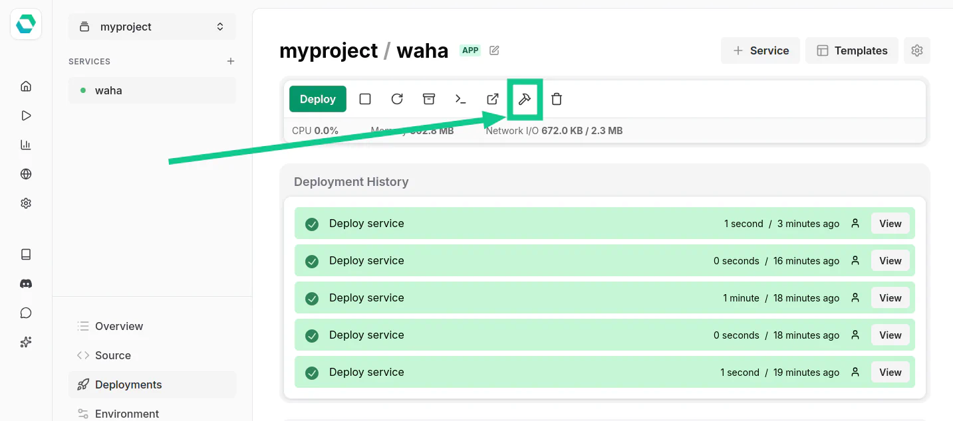Viewport: 953px width, 421px height.
Task: Open the Discord icon in left sidebar
Action: [26, 284]
